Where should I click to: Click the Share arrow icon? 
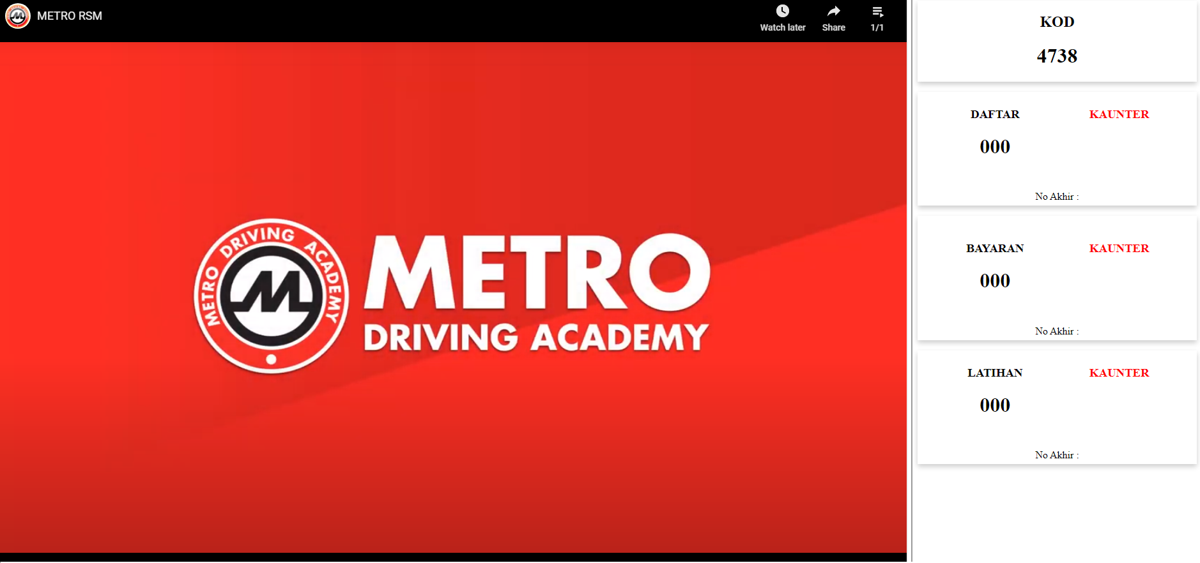(833, 11)
